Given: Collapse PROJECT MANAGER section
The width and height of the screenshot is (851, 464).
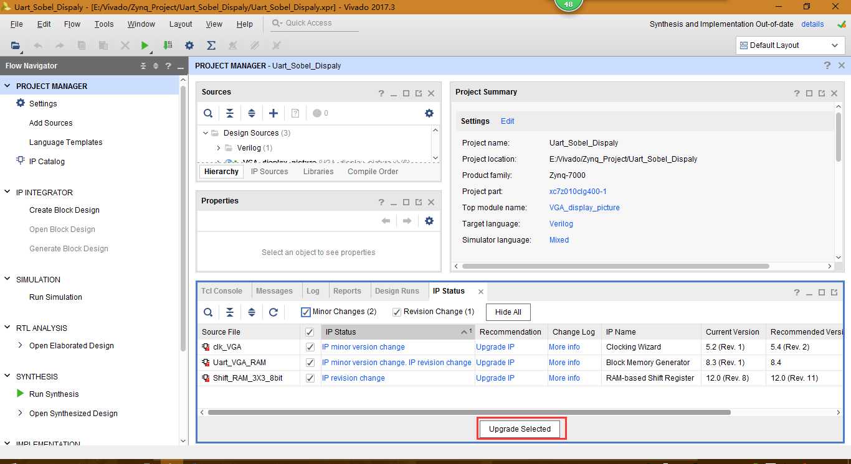Looking at the screenshot, I should [x=7, y=86].
